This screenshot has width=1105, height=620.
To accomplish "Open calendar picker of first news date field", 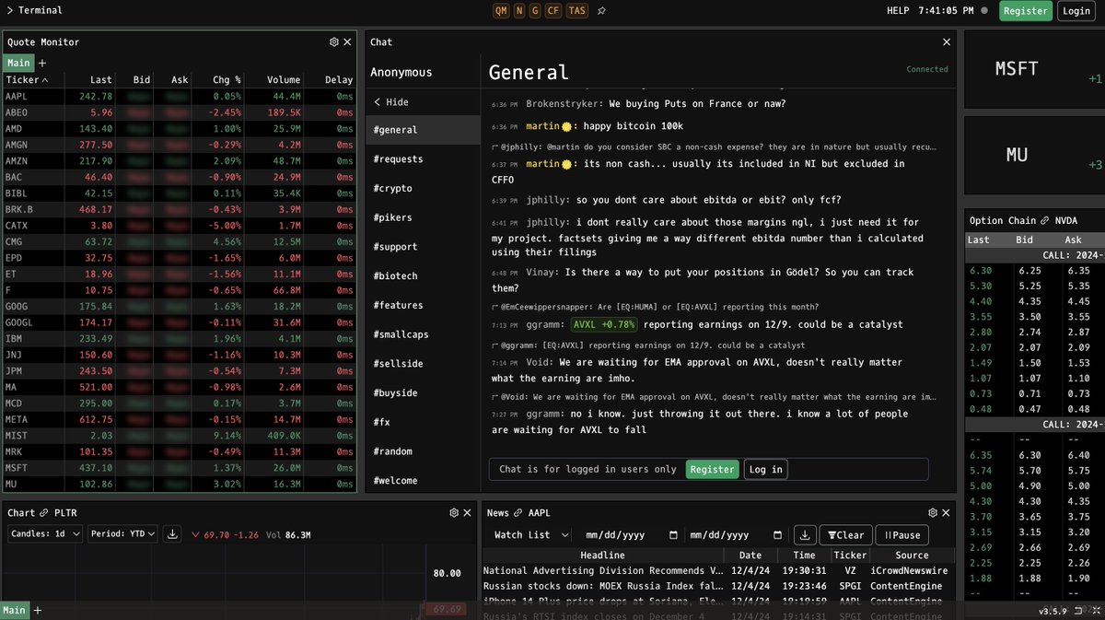I will coord(673,535).
